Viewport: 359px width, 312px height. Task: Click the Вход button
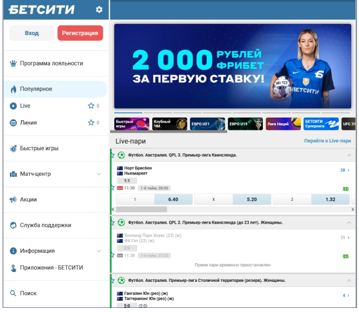pyautogui.click(x=32, y=33)
